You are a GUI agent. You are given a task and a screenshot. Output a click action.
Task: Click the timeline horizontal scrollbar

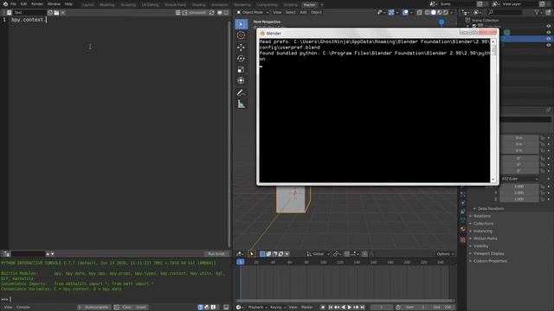pos(345,301)
